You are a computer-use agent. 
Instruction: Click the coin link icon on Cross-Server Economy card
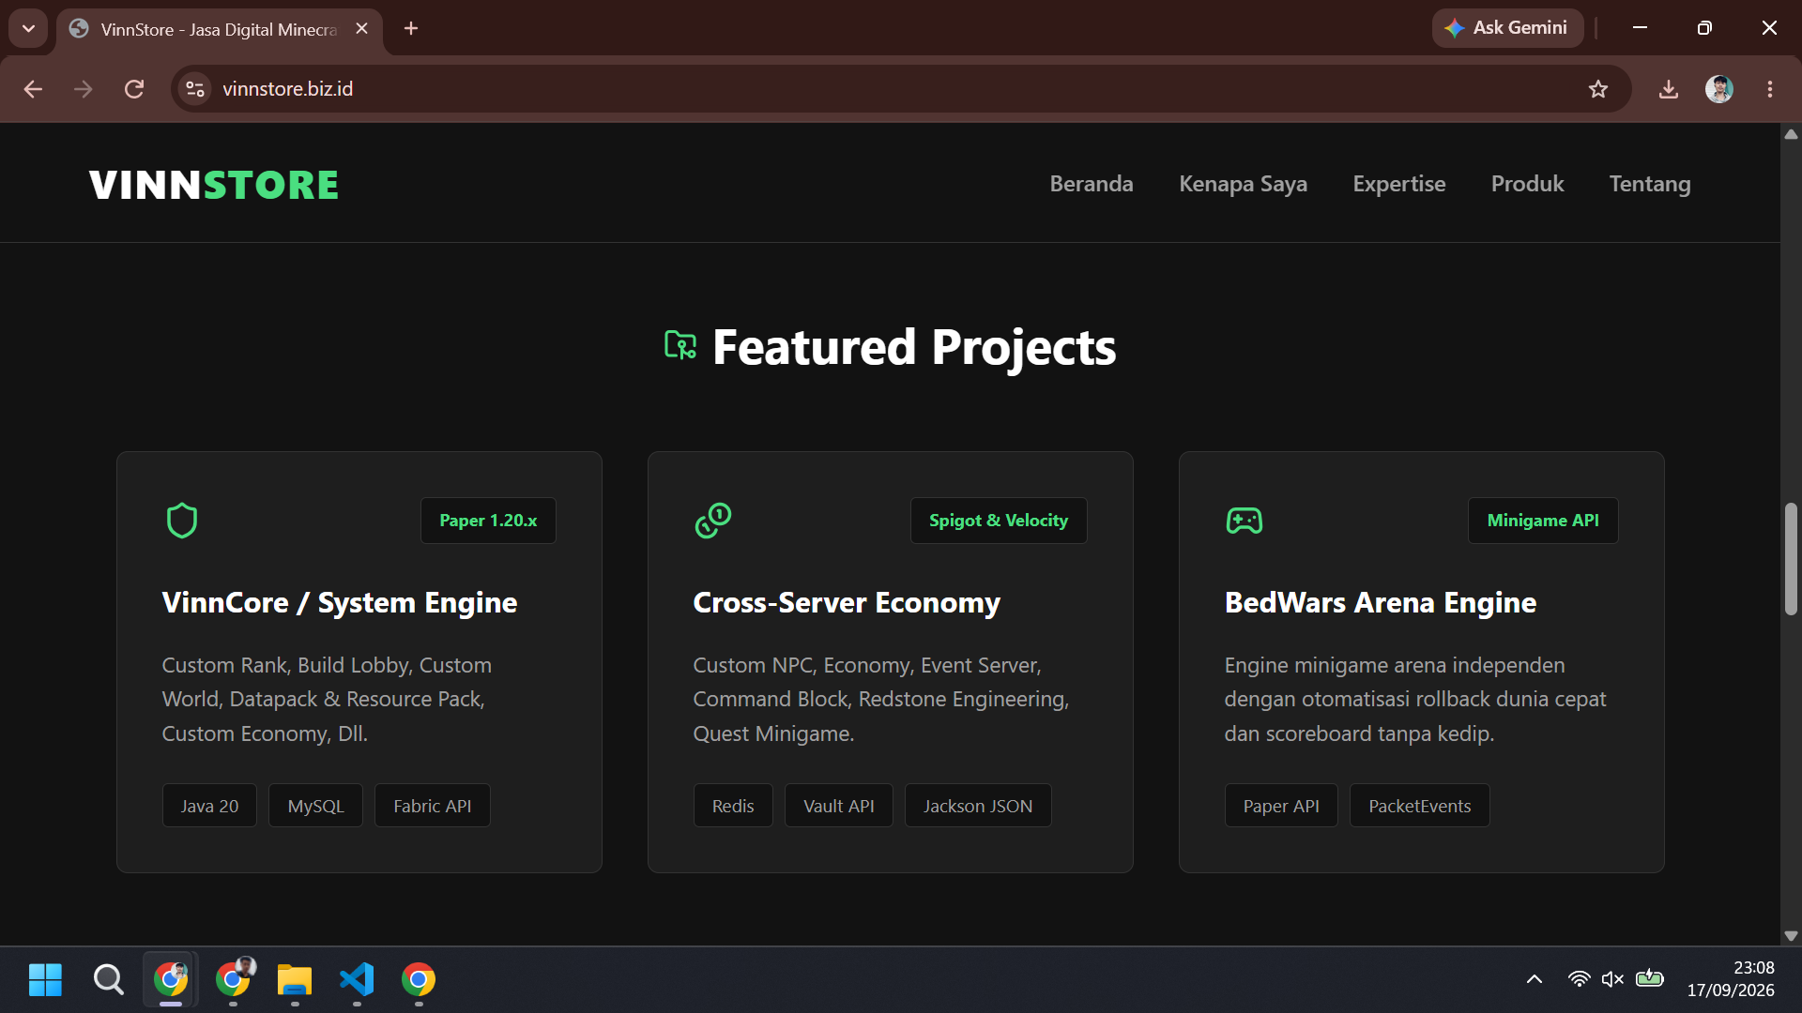click(713, 521)
